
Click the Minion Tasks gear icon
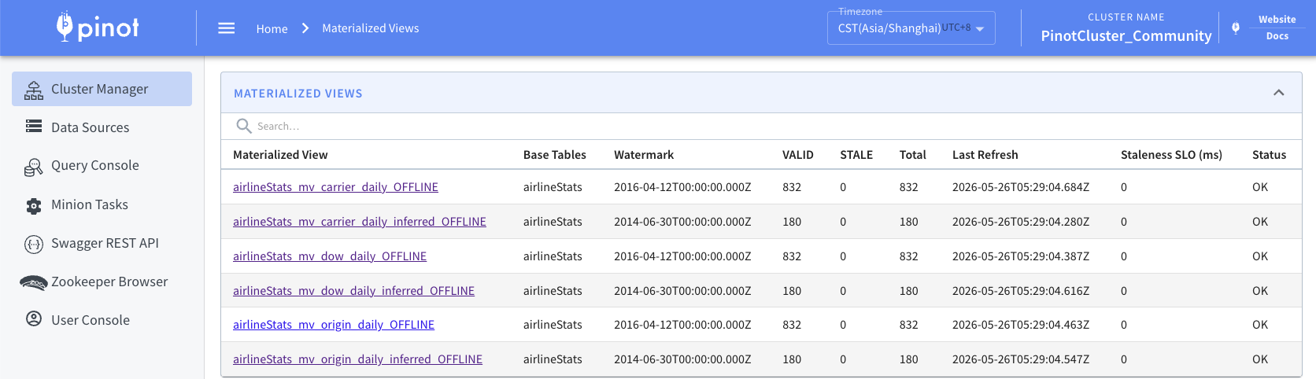pyautogui.click(x=34, y=205)
